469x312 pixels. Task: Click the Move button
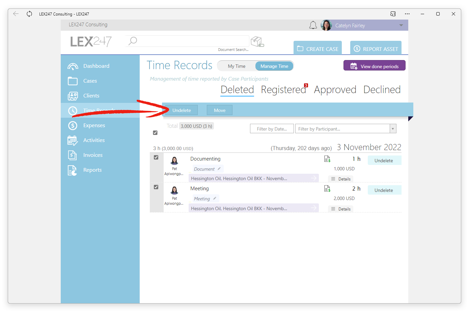click(x=220, y=110)
